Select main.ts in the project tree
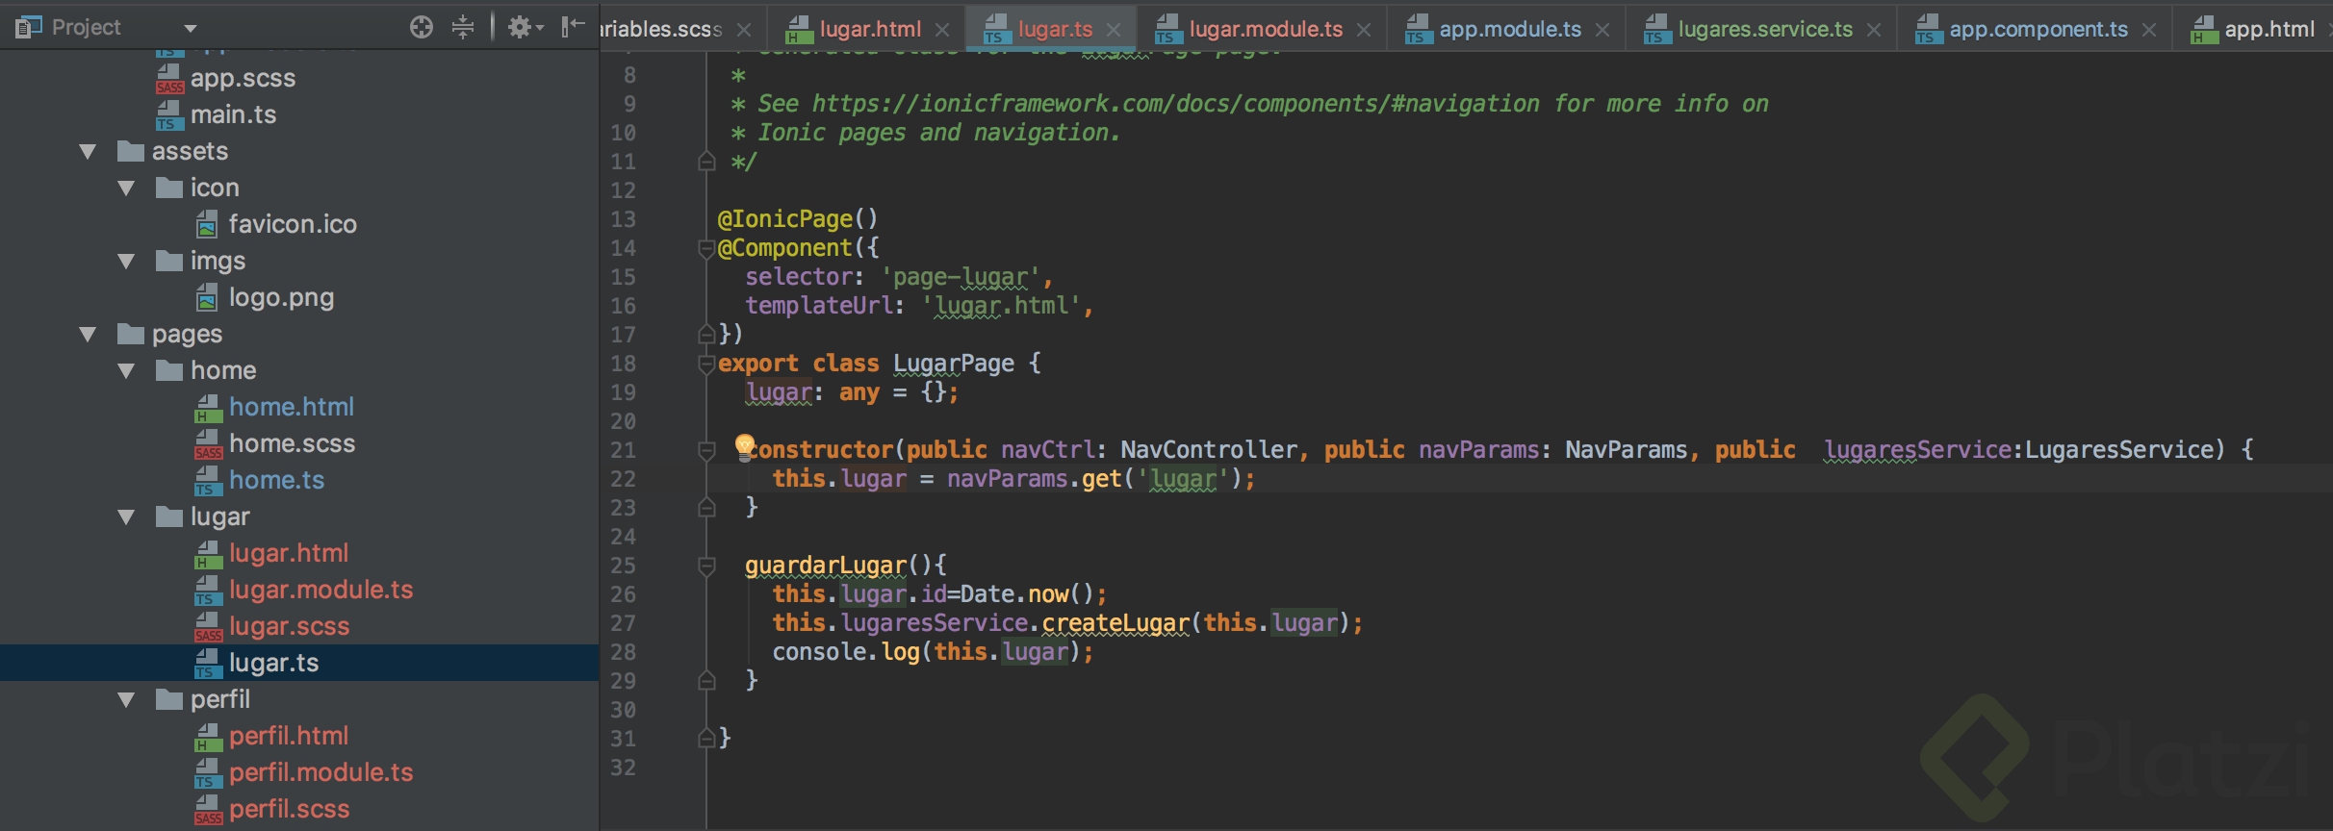 233,114
